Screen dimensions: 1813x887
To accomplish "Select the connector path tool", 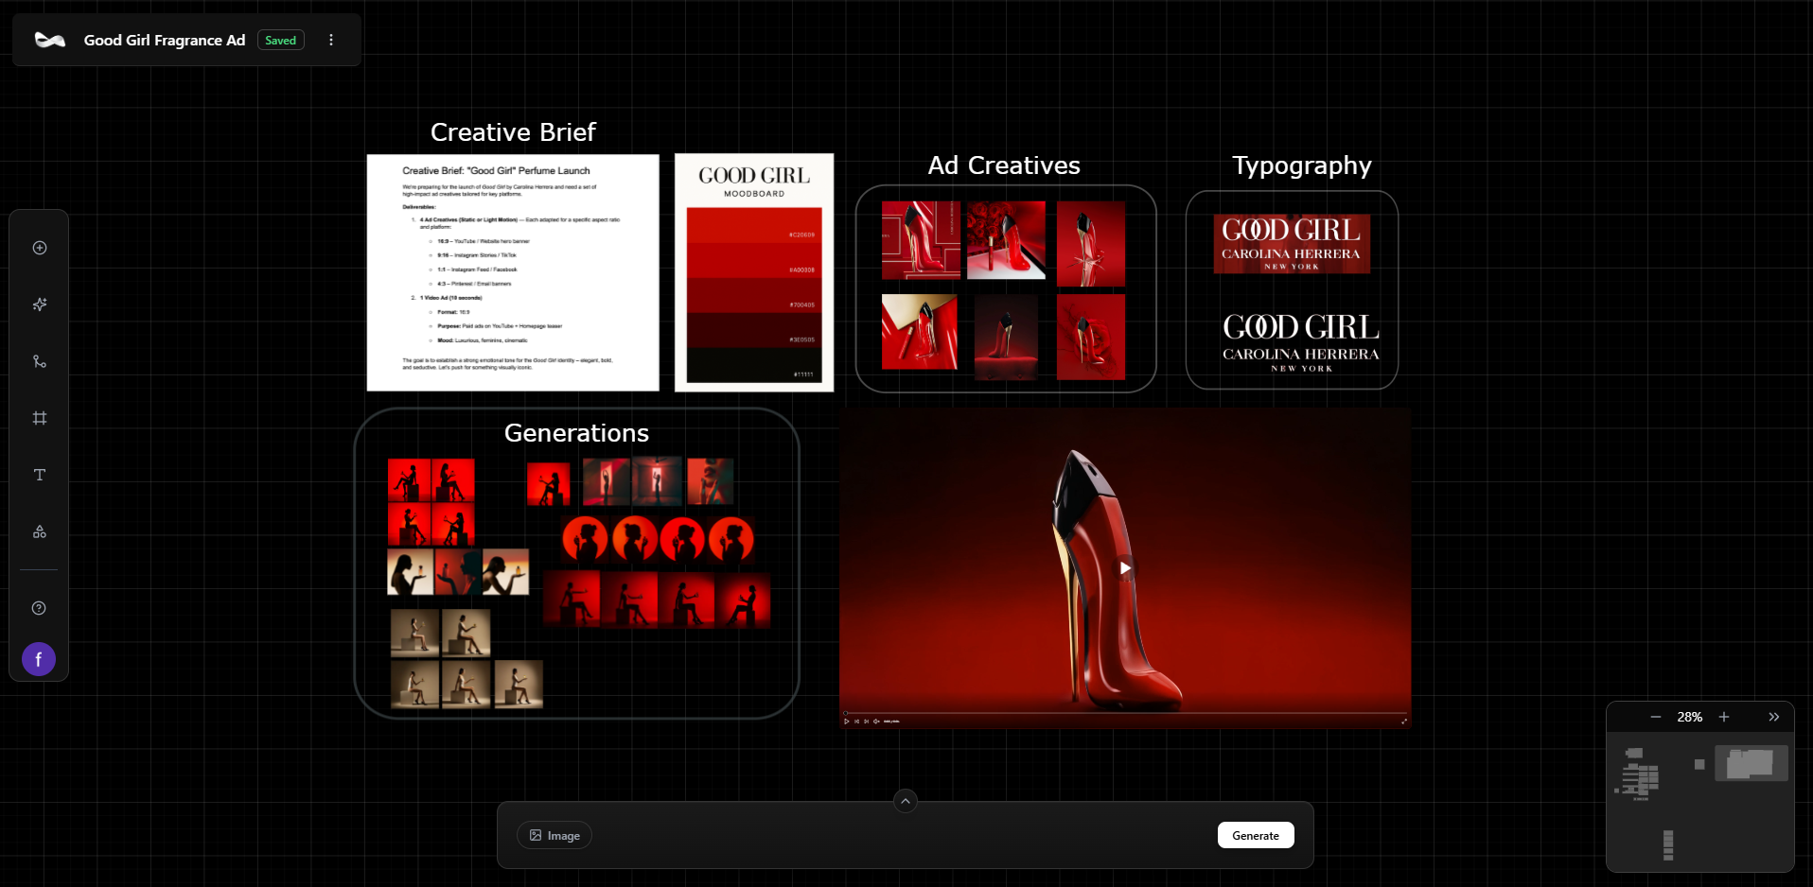I will [x=40, y=361].
